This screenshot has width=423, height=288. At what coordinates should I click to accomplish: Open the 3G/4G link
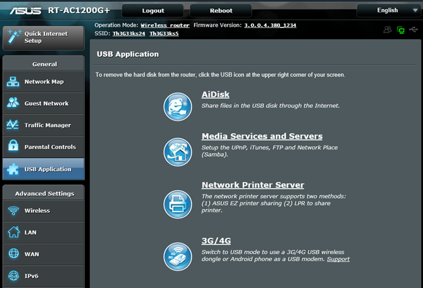(216, 241)
